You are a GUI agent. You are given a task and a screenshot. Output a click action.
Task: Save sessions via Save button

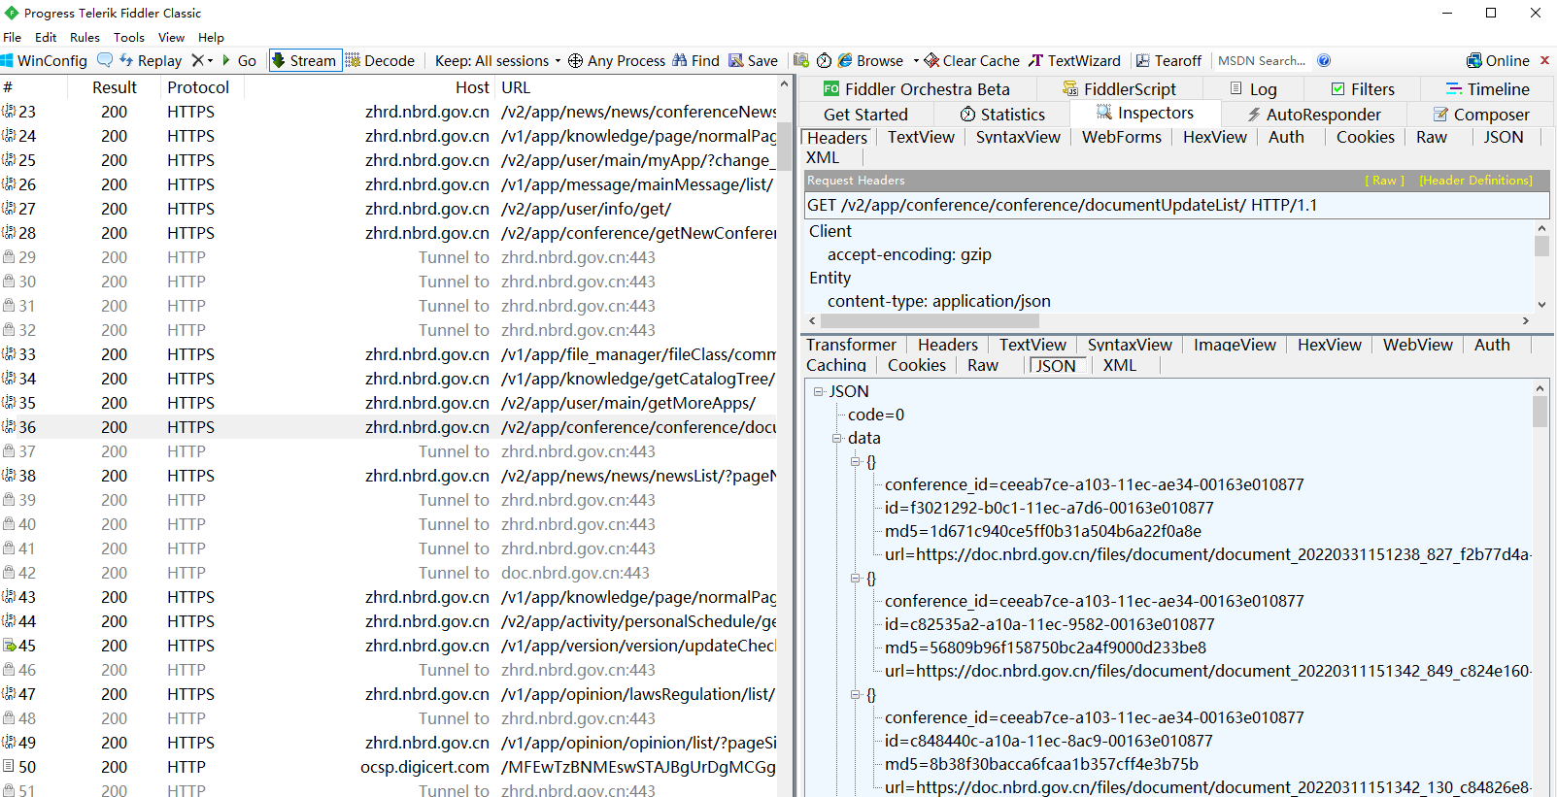point(754,60)
